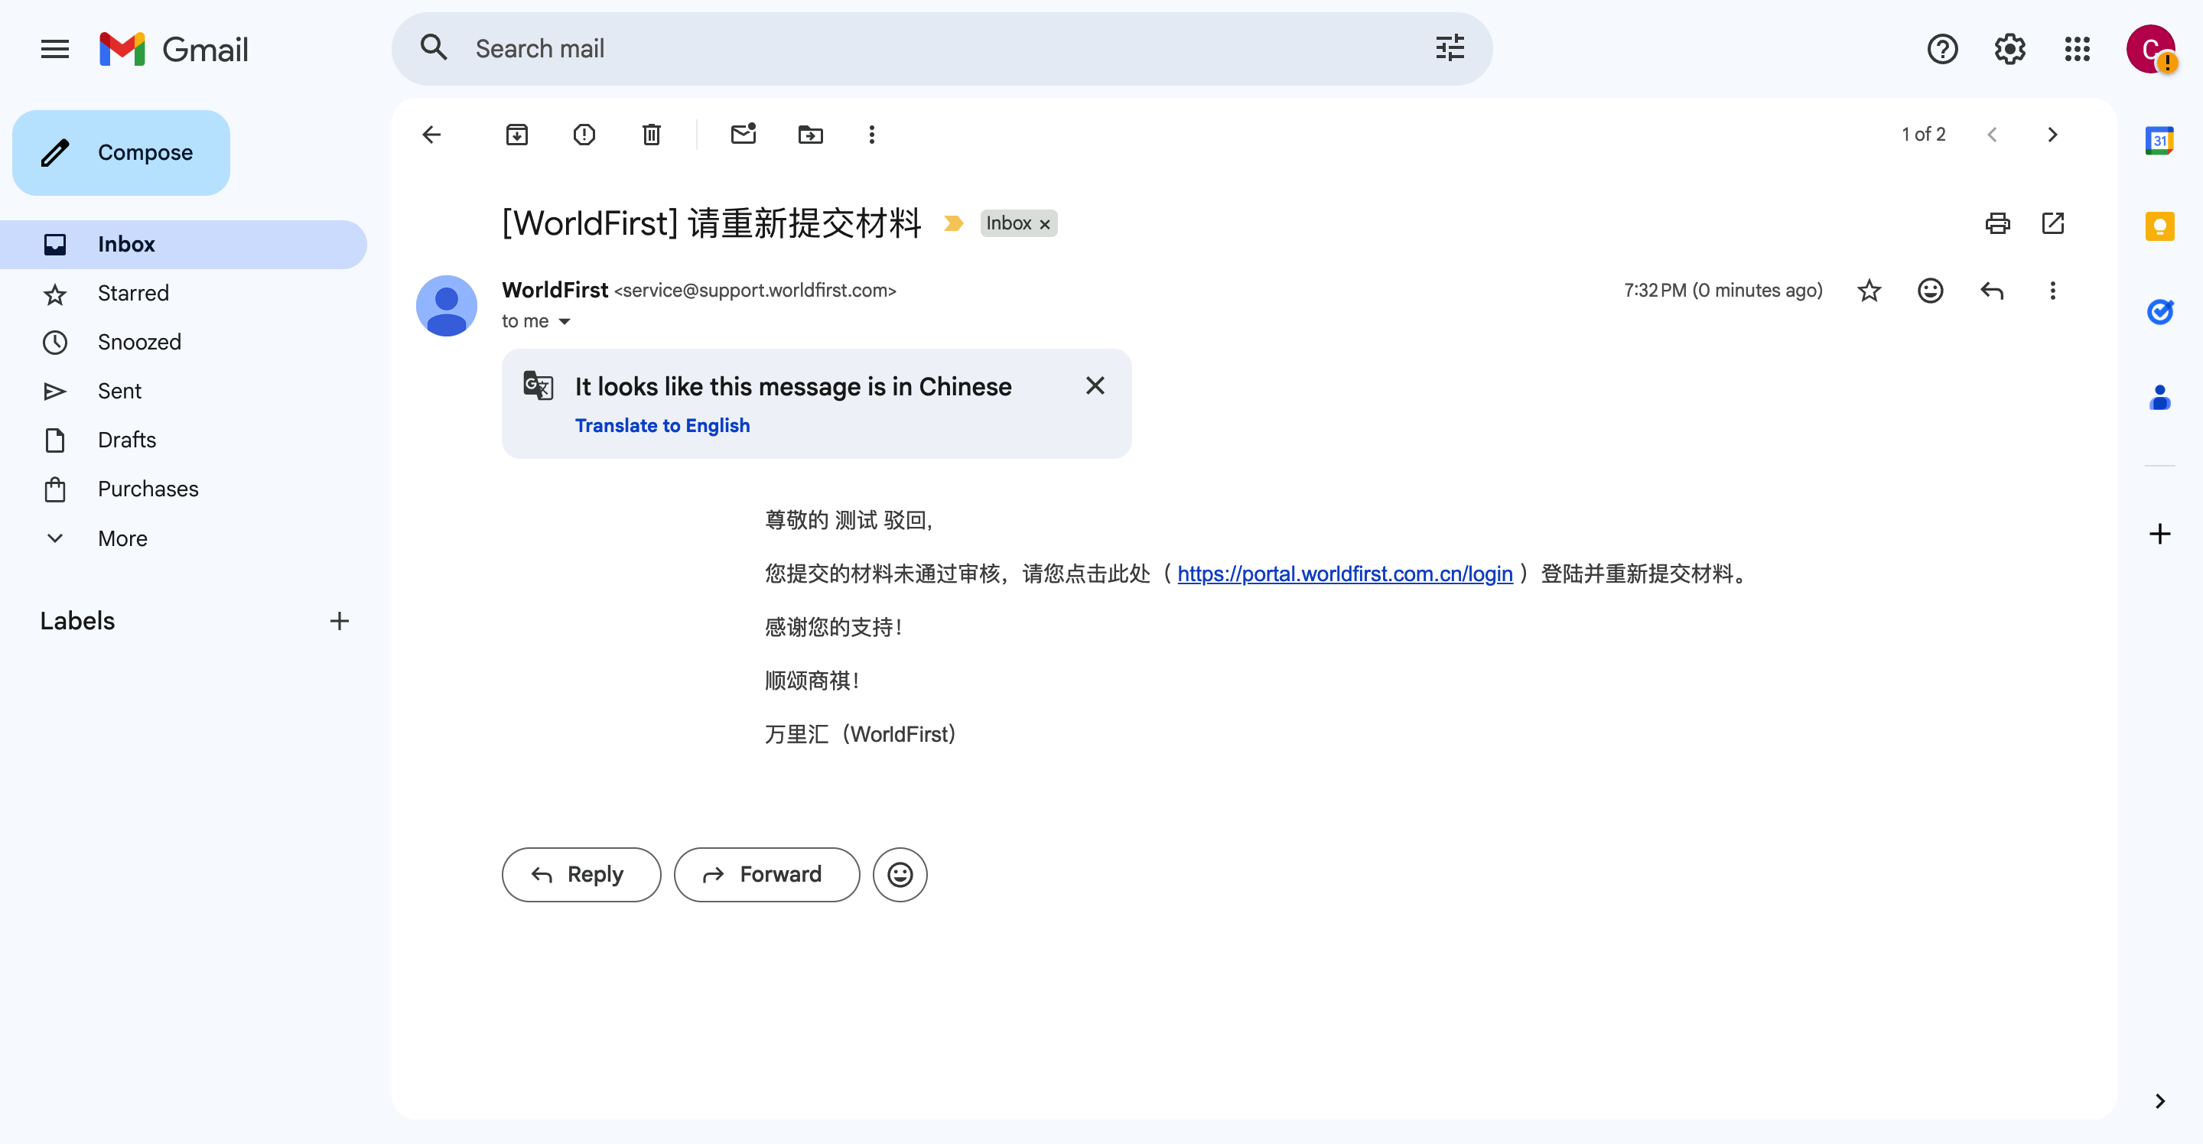
Task: Open the Starred folder
Action: tap(183, 294)
